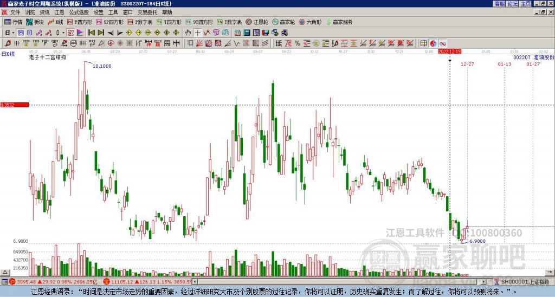Open the T四方形 tool
The width and height of the screenshot is (555, 297).
click(x=169, y=22)
